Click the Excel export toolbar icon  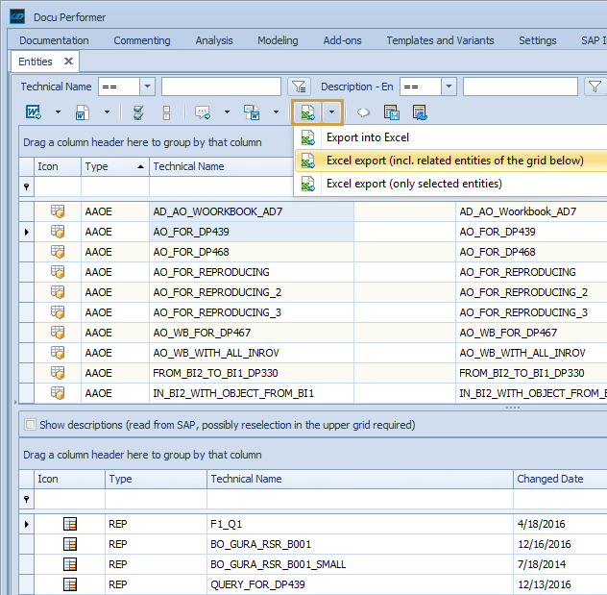tap(307, 112)
